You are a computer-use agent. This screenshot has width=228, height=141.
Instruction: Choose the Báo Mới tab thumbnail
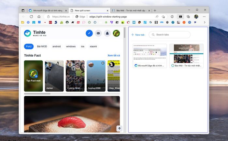click(x=187, y=56)
